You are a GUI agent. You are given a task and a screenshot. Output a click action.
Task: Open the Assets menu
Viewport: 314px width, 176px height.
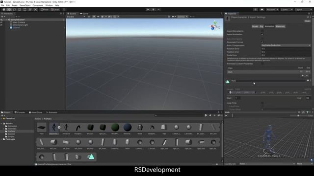click(x=14, y=5)
